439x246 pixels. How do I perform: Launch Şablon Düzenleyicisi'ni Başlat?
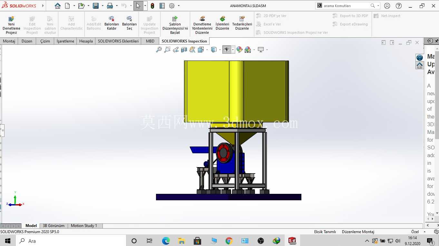[x=175, y=25]
